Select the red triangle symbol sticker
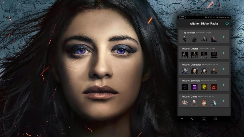Image resolution: width=244 pixels, height=137 pixels. point(214,87)
